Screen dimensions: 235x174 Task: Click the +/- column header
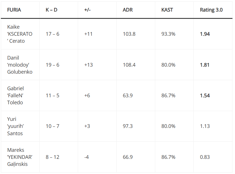tap(88, 10)
